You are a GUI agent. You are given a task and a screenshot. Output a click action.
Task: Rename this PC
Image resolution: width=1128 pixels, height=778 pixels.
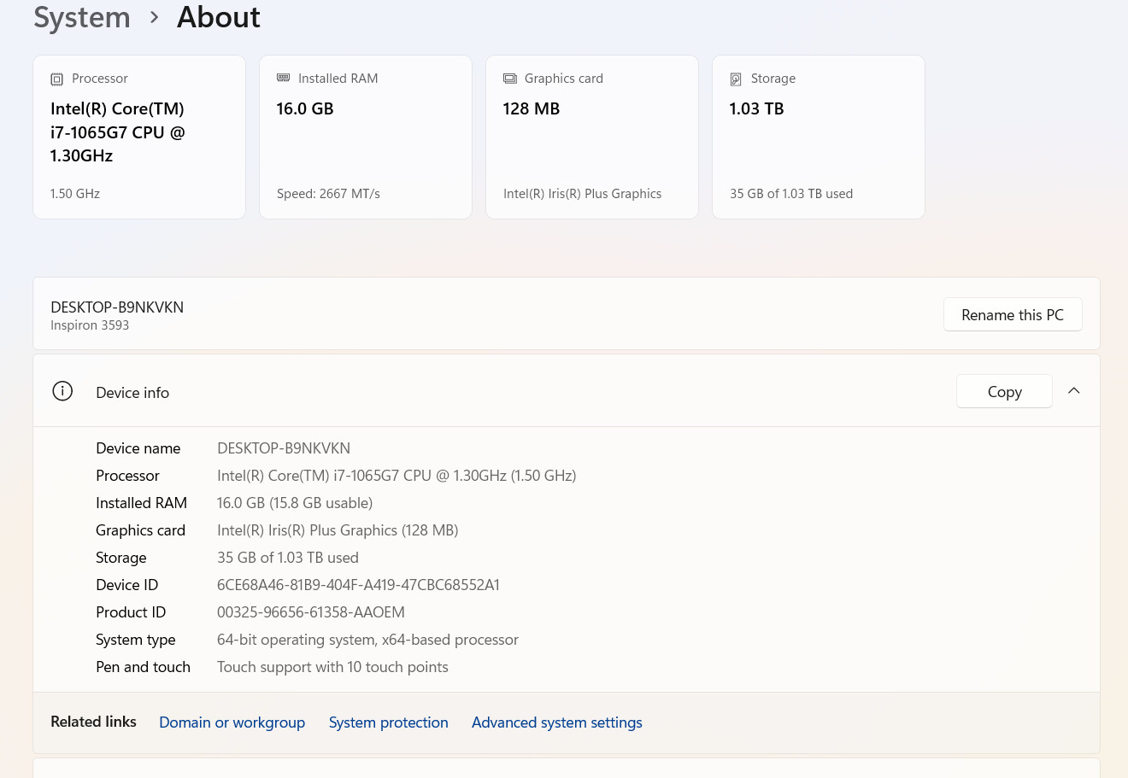[x=1013, y=314]
